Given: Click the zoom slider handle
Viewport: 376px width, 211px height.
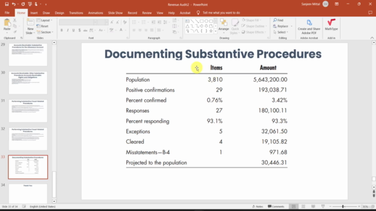Looking at the screenshot, I should pos(343,206).
